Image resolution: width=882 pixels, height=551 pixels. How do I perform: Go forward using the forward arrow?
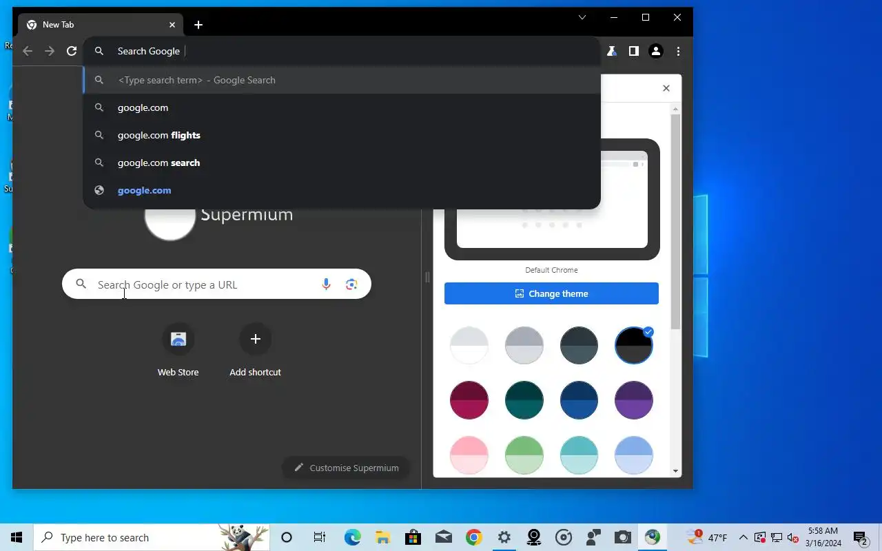50,51
